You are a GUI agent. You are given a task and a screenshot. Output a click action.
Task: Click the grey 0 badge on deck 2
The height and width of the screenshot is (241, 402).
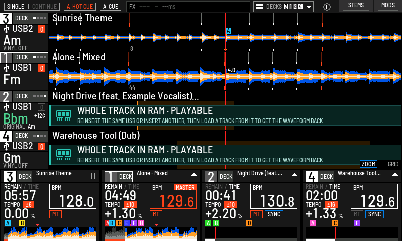pos(42,107)
